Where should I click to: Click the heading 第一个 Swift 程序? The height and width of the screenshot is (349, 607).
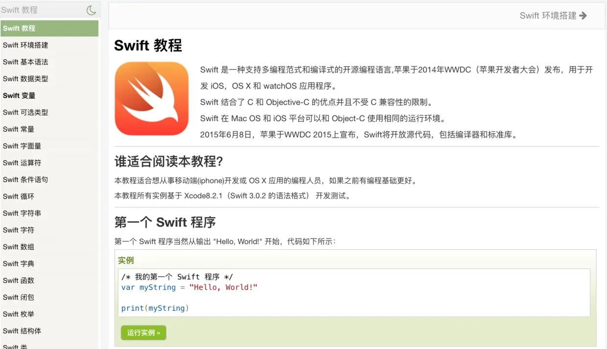[165, 222]
